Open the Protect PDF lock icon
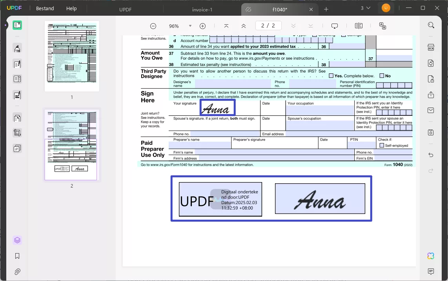 431,79
